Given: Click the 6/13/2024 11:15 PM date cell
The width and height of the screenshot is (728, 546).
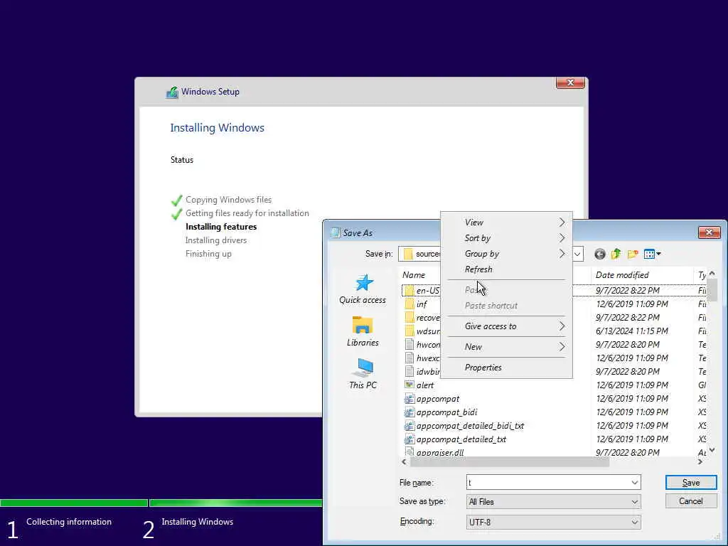Looking at the screenshot, I should [632, 331].
